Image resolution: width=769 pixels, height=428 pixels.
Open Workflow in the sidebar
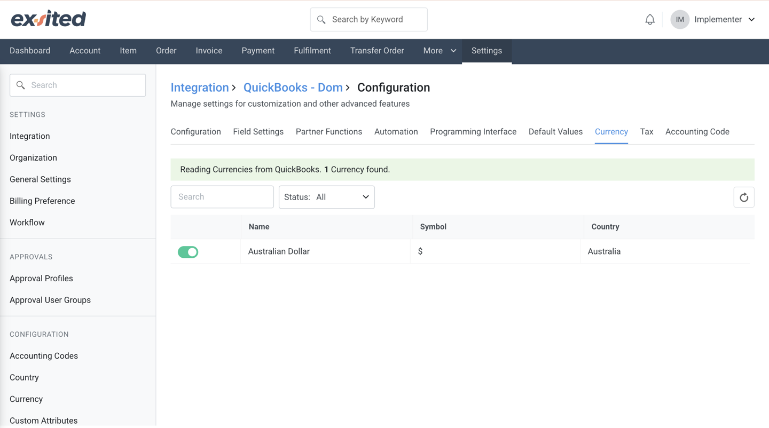(27, 223)
